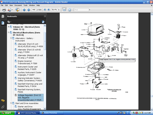Viewport: 153px width, 115px height.
Task: Go to next page arrow
Action: coord(28,10)
